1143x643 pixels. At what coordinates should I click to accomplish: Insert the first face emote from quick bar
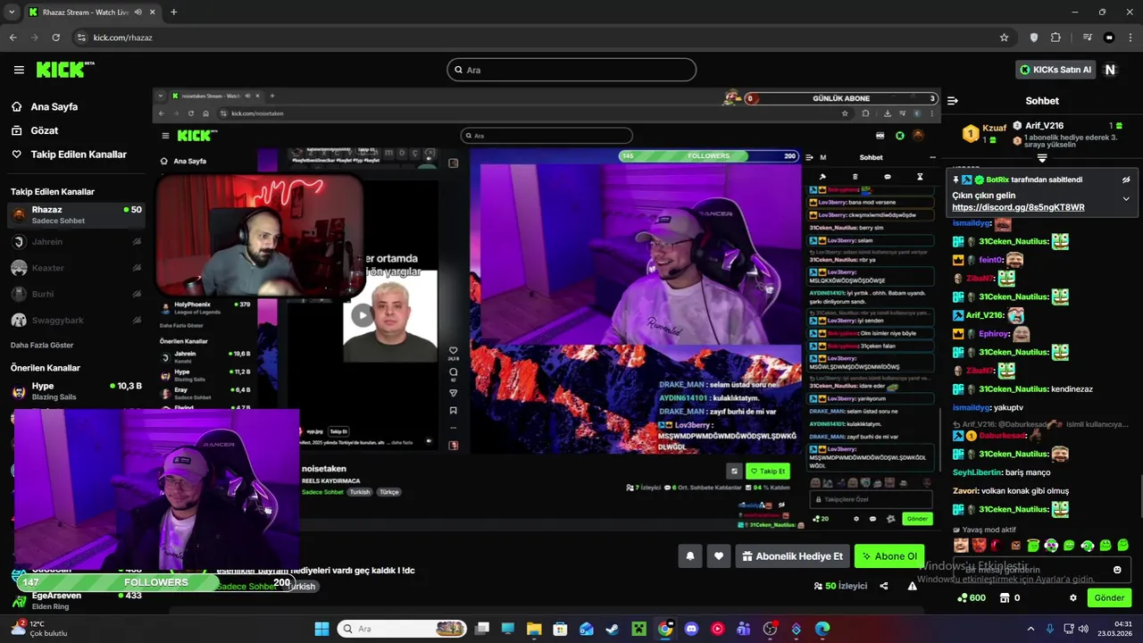(x=961, y=545)
